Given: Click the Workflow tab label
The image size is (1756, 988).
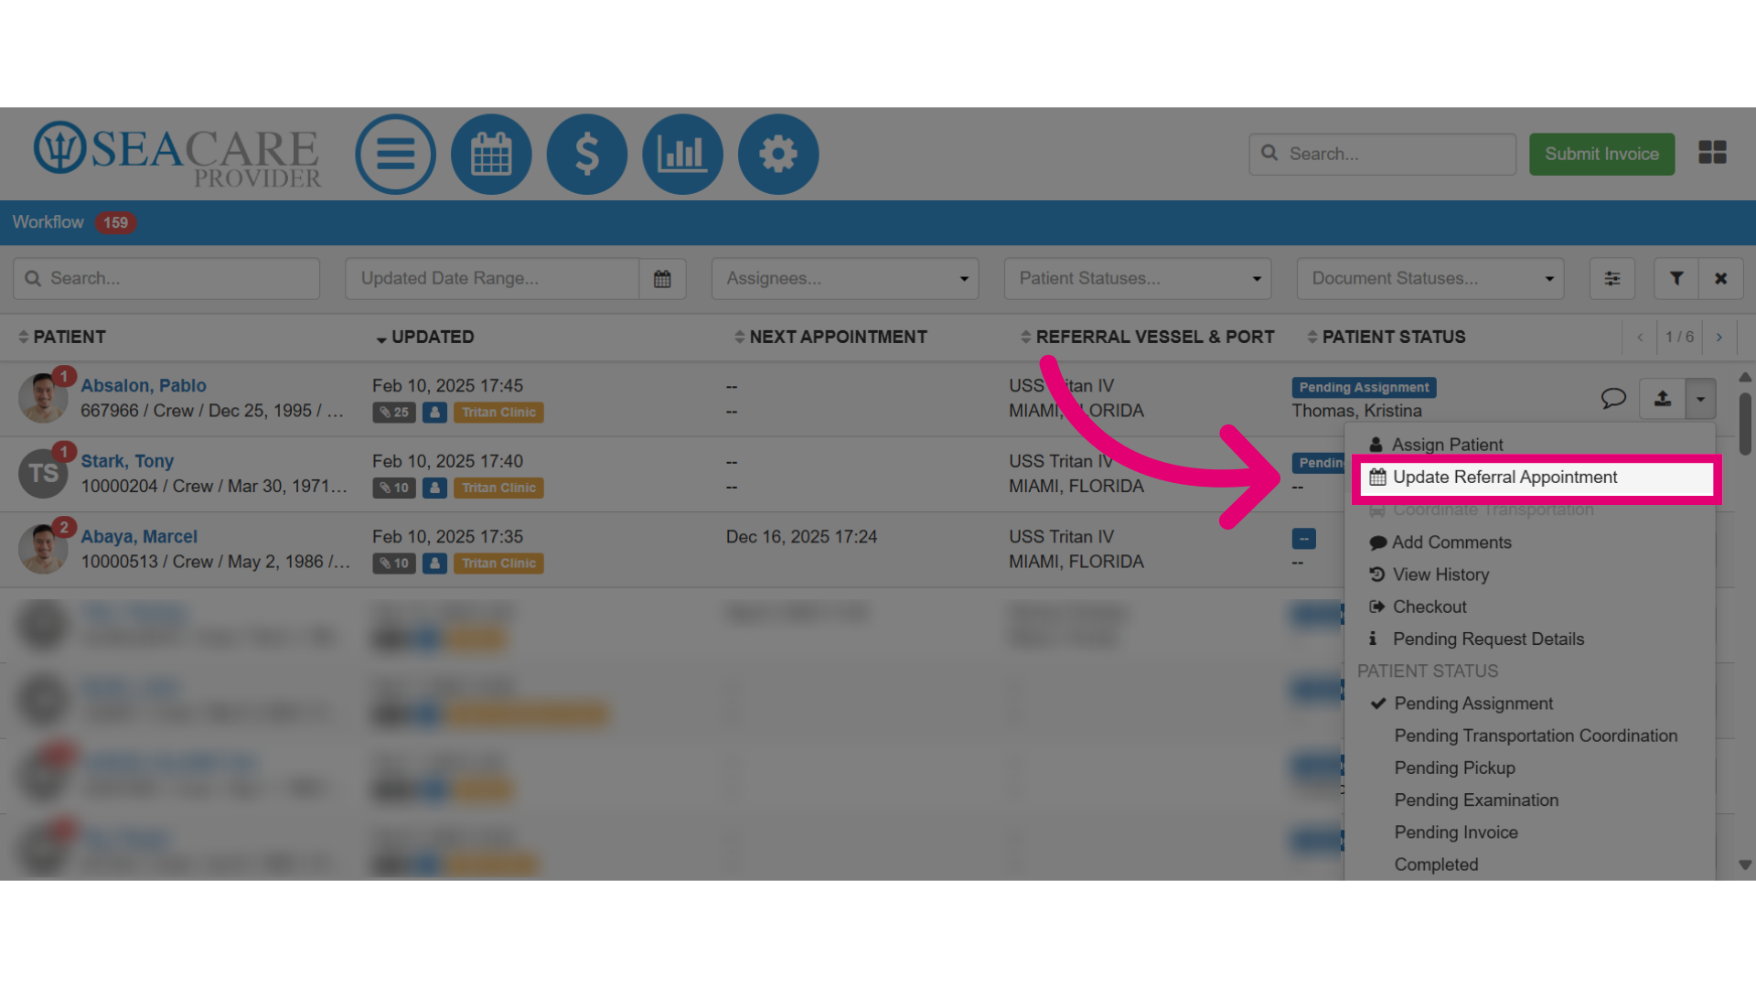Looking at the screenshot, I should tap(48, 222).
